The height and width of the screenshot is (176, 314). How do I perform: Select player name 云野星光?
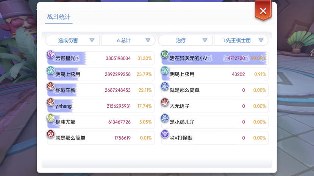(x=67, y=58)
